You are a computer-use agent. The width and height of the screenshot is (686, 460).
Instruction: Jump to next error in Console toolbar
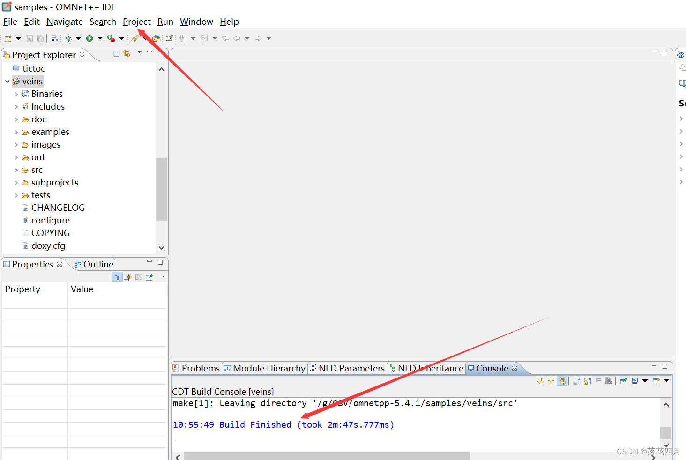click(x=540, y=381)
